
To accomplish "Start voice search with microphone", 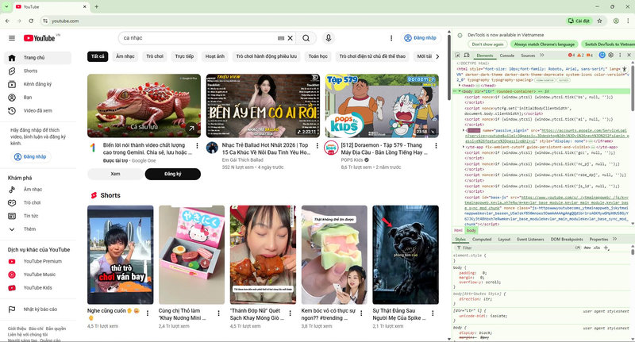I will coord(329,38).
